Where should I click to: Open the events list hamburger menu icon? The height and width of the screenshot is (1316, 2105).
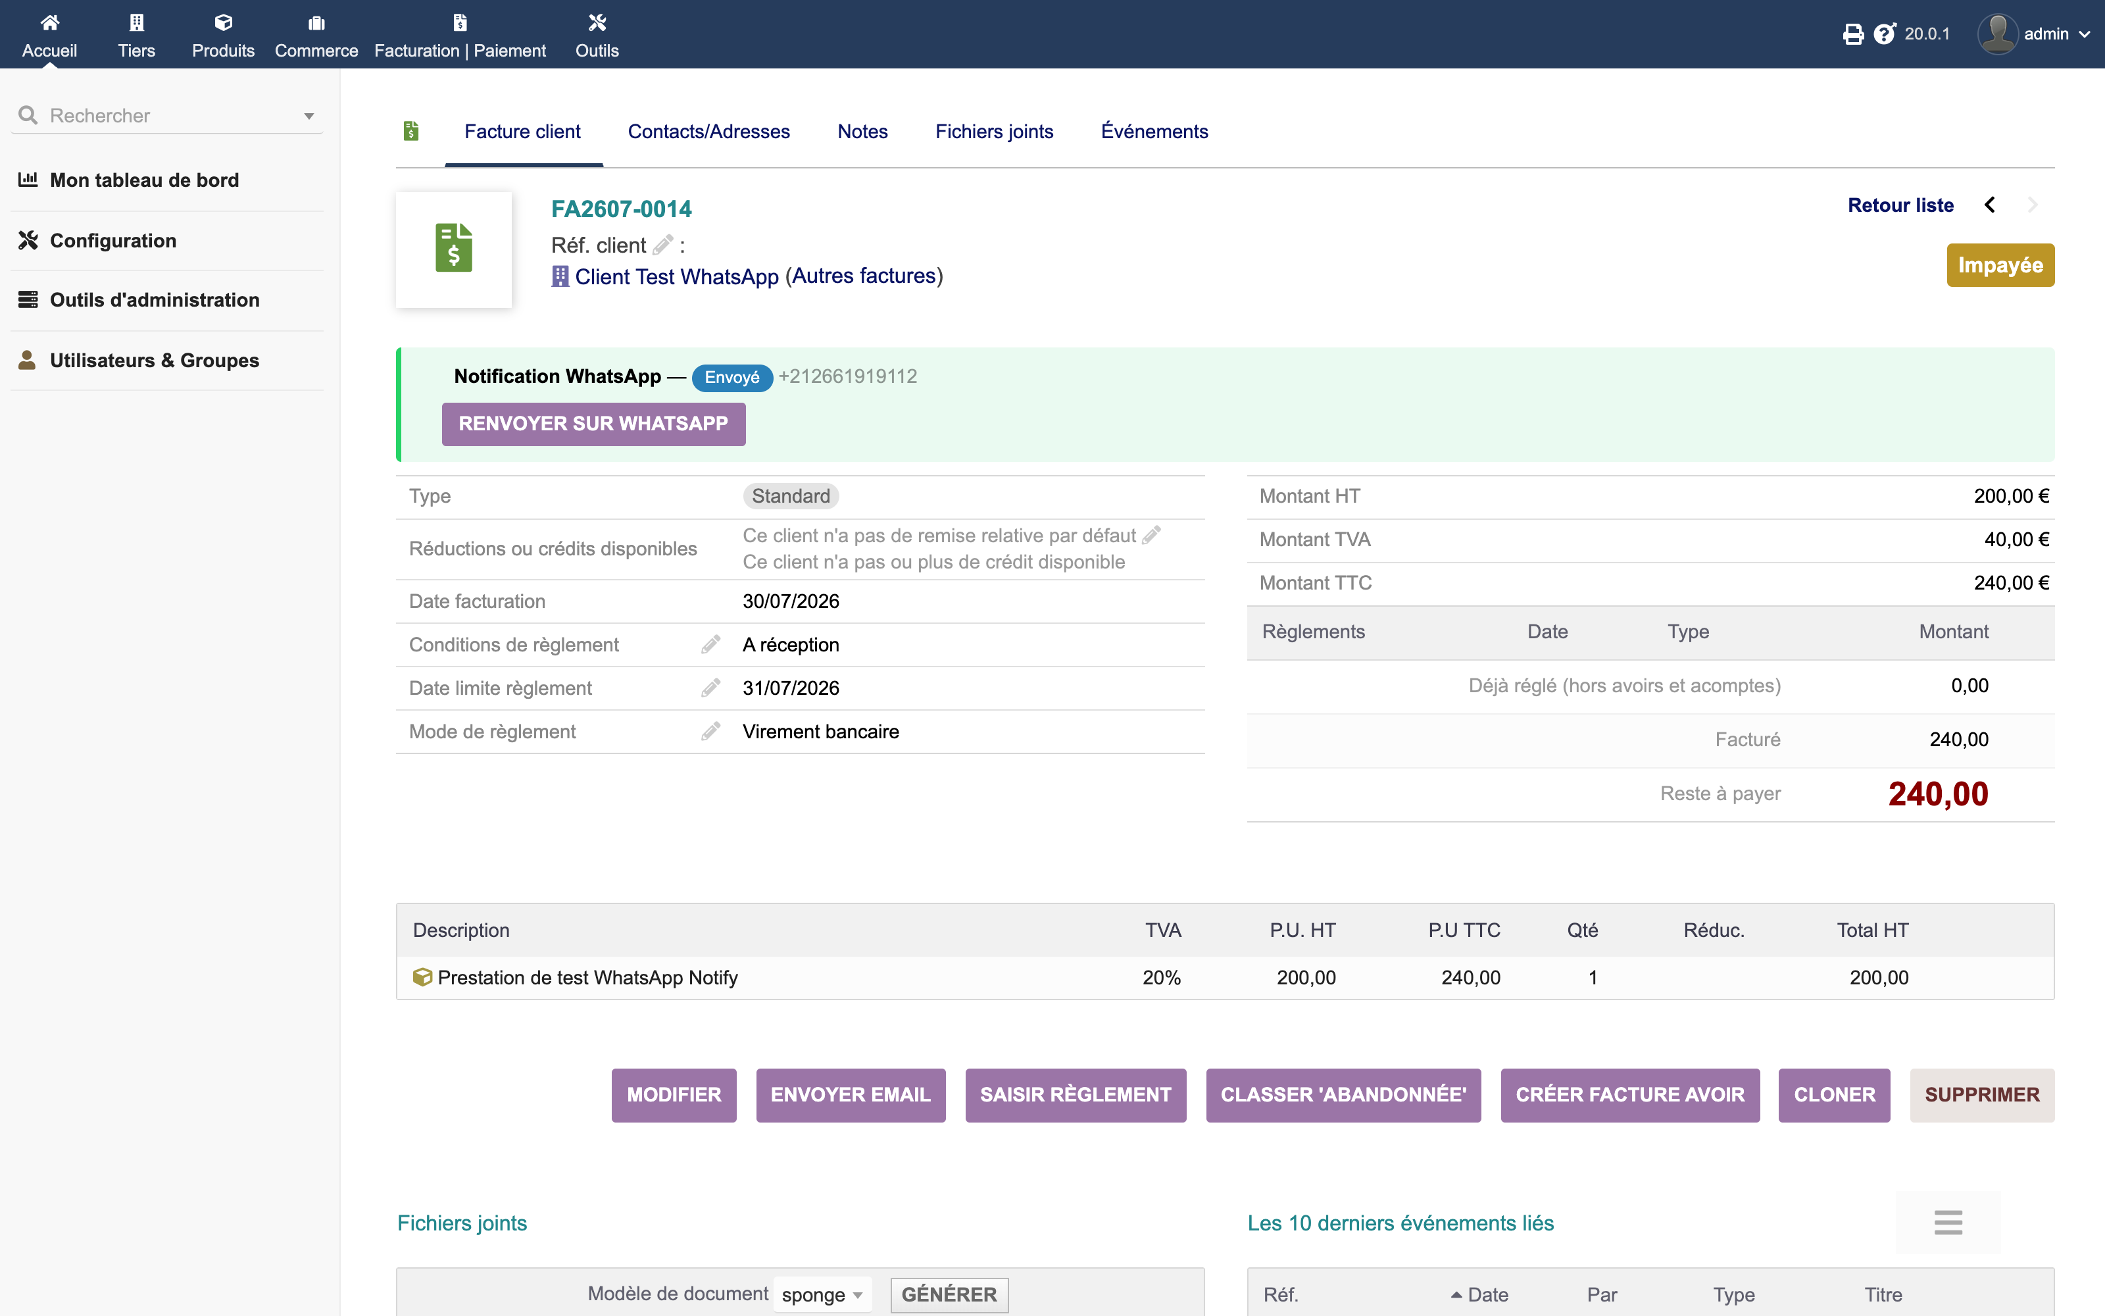1948,1222
